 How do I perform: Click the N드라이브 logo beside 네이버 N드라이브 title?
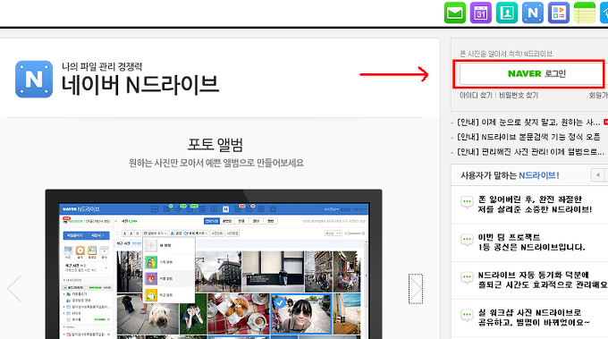point(34,79)
